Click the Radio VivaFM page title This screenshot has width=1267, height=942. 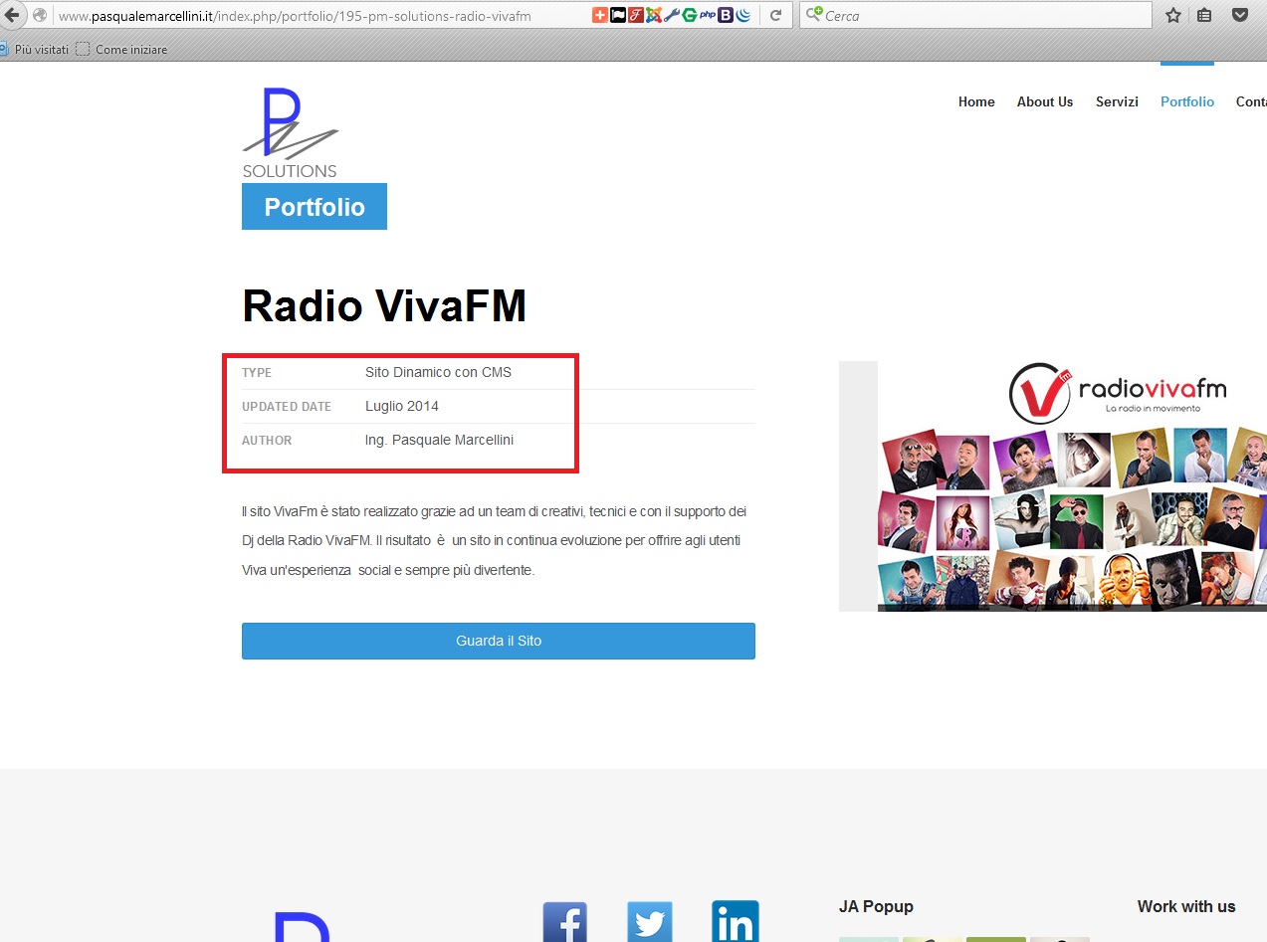(x=384, y=305)
